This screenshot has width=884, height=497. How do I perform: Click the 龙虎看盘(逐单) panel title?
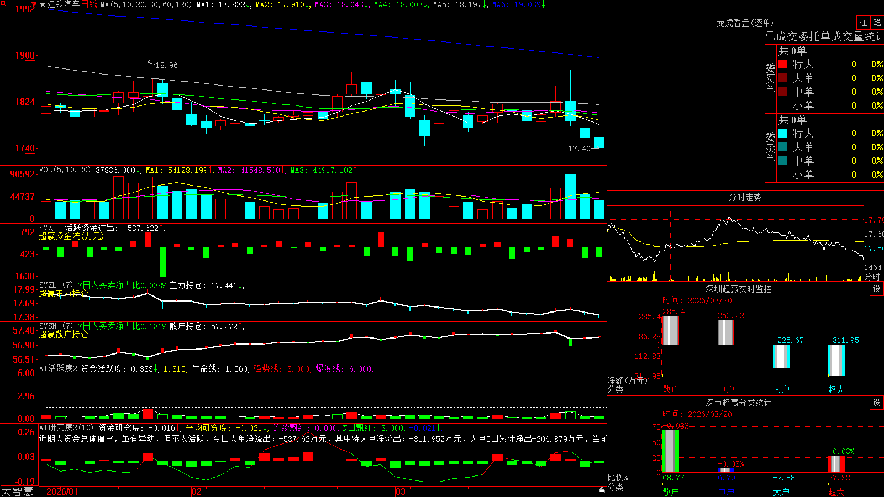pos(745,23)
